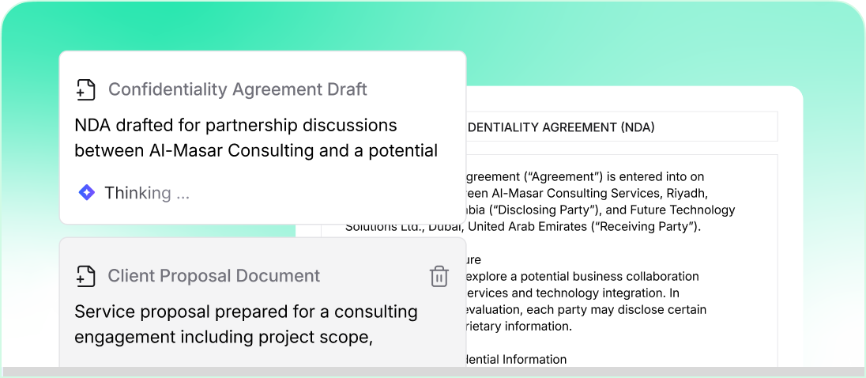866x378 pixels.
Task: Click the "dential Information" section heading
Action: click(516, 359)
